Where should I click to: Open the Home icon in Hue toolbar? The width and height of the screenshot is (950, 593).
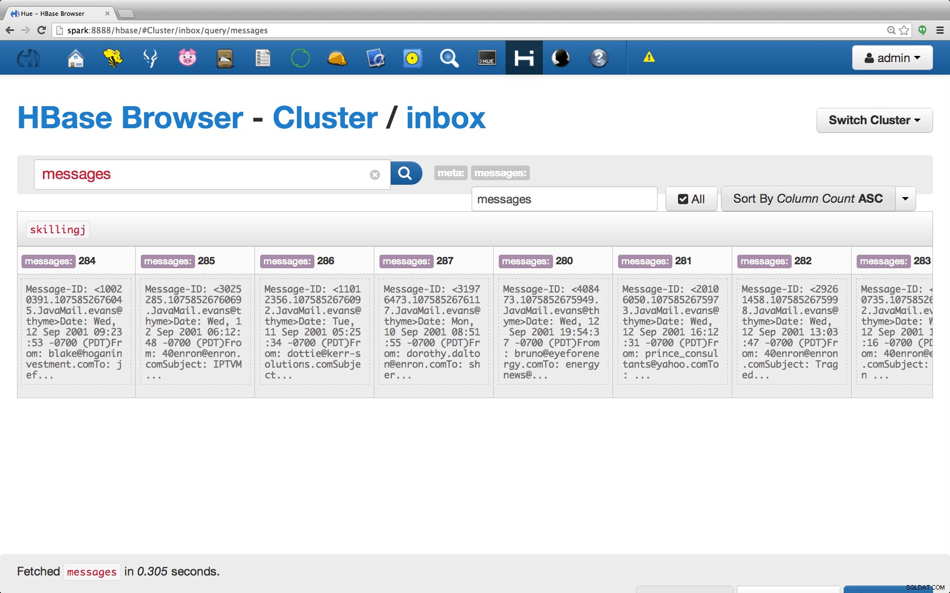click(x=75, y=58)
